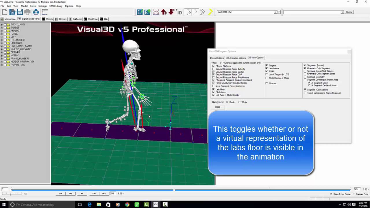
Task: Click the Close button in options dialog
Action: point(218,107)
